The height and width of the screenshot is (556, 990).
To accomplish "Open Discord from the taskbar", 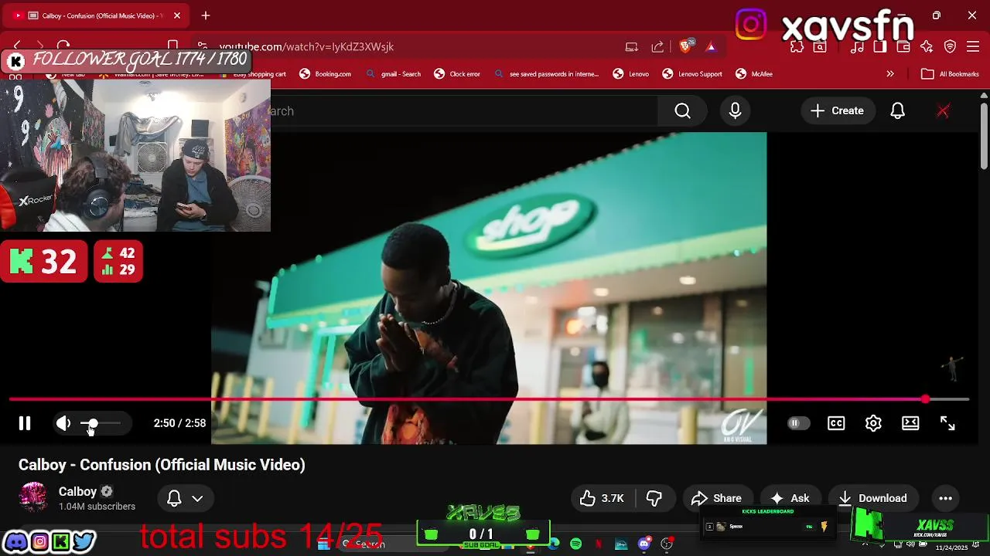I will [x=644, y=544].
